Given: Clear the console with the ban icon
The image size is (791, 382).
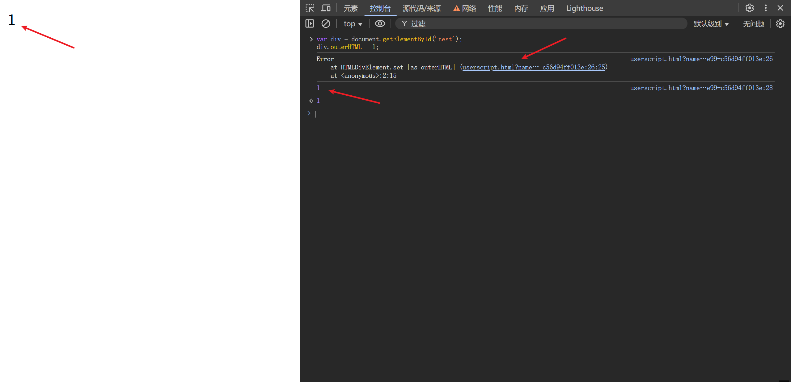Looking at the screenshot, I should click(326, 23).
